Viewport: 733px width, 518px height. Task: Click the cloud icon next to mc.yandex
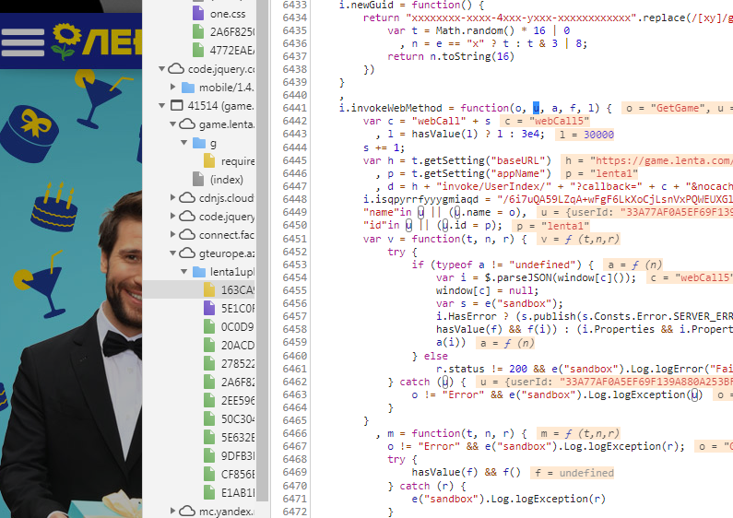[x=187, y=511]
